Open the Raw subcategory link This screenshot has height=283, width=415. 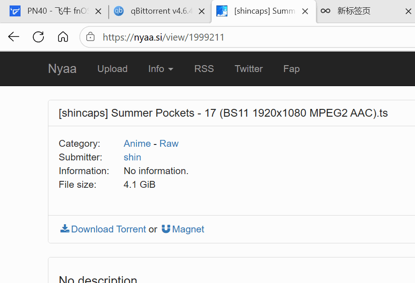[x=169, y=144]
